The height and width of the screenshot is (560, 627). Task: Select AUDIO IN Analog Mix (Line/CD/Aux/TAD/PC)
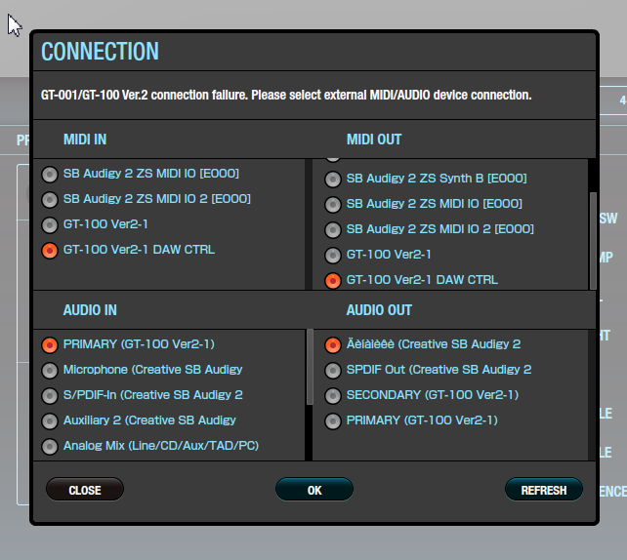[50, 447]
